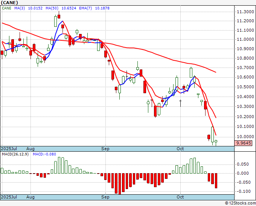This screenshot has width=256, height=206.
Task: Click the (CANE) chart title
Action: tap(9, 3)
